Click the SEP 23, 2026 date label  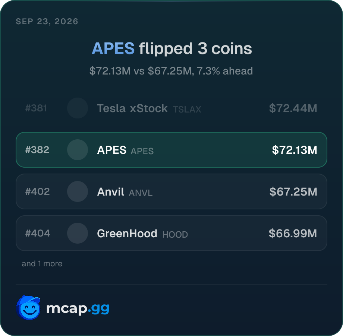[x=47, y=22]
